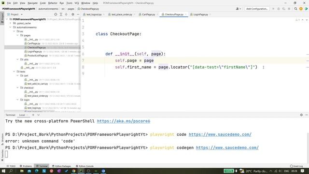This screenshot has width=309, height=174.
Task: Open the PyCharm taskbar icon
Action: (x=81, y=171)
